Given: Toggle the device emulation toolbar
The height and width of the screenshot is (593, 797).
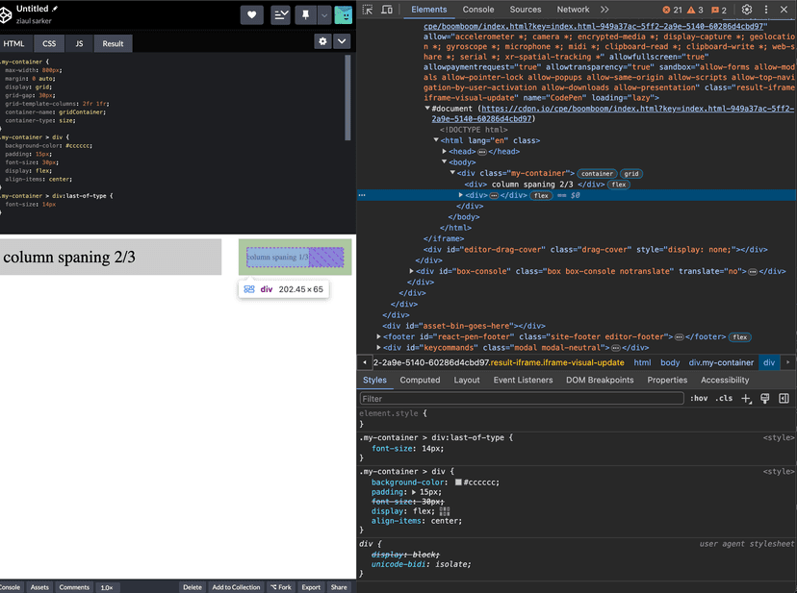Looking at the screenshot, I should click(x=385, y=10).
